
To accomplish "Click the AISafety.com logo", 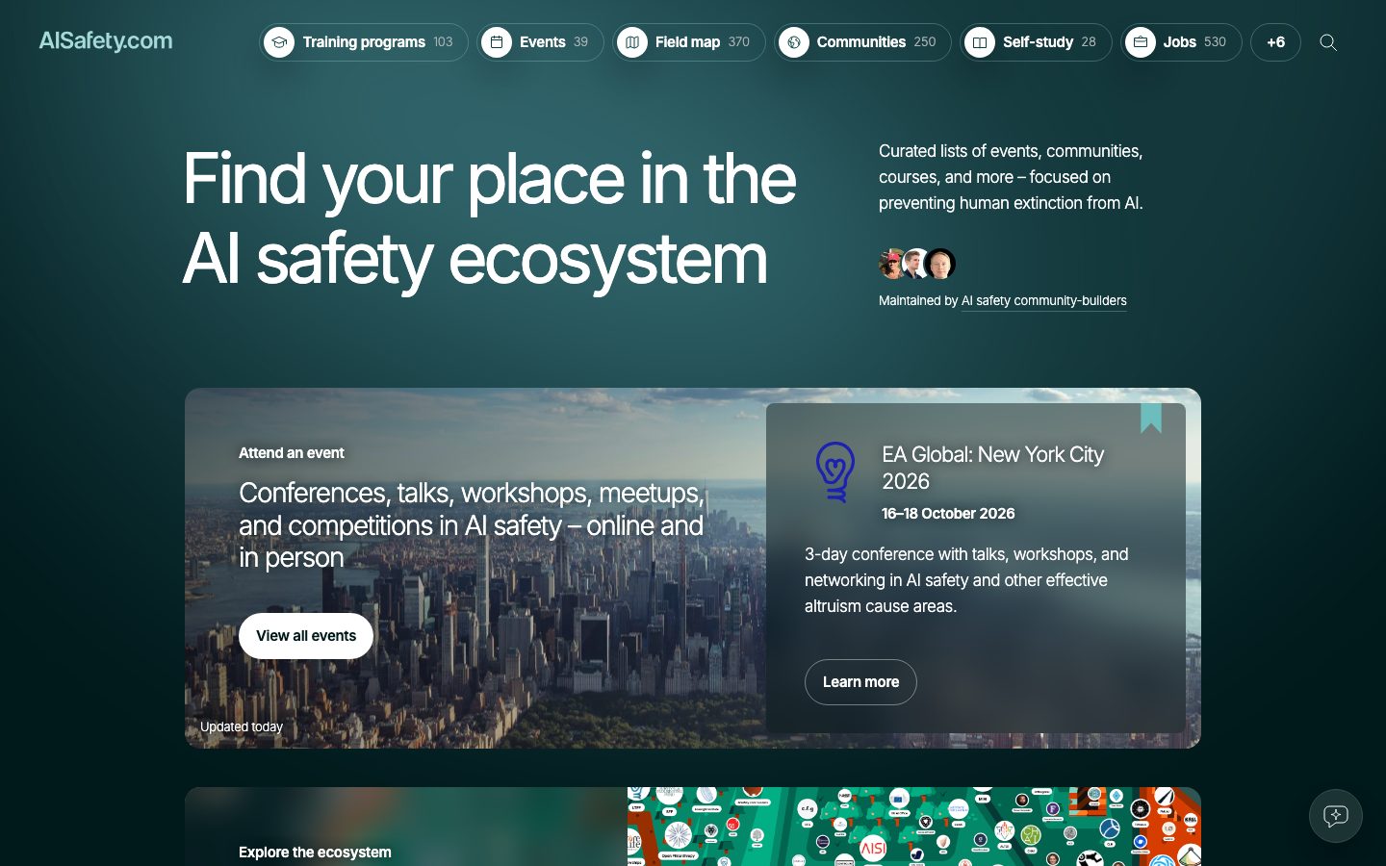I will click(x=106, y=41).
